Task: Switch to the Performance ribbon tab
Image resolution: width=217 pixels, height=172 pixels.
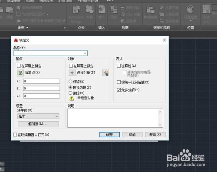Action: point(88,1)
